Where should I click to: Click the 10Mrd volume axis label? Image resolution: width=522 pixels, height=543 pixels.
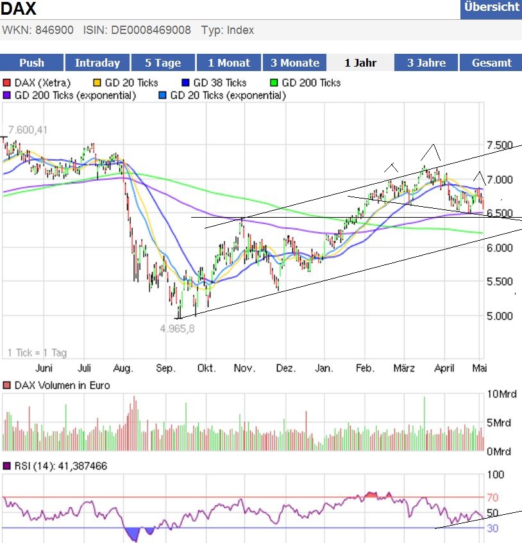click(x=502, y=394)
